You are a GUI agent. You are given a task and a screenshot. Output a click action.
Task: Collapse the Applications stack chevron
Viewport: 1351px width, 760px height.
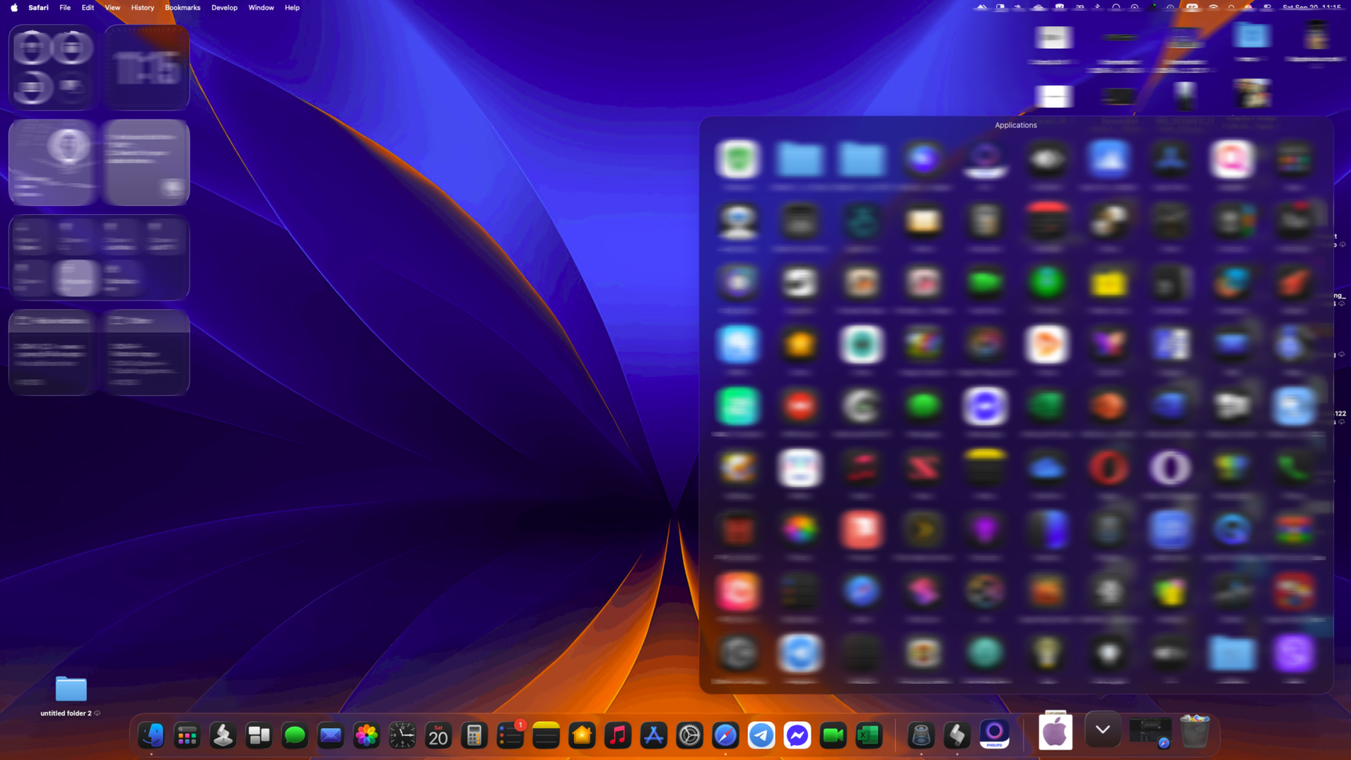click(x=1103, y=730)
